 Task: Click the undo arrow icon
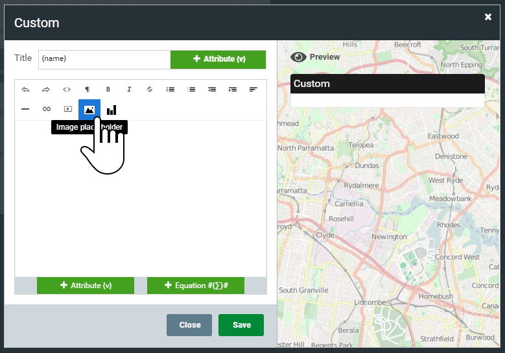click(x=25, y=90)
